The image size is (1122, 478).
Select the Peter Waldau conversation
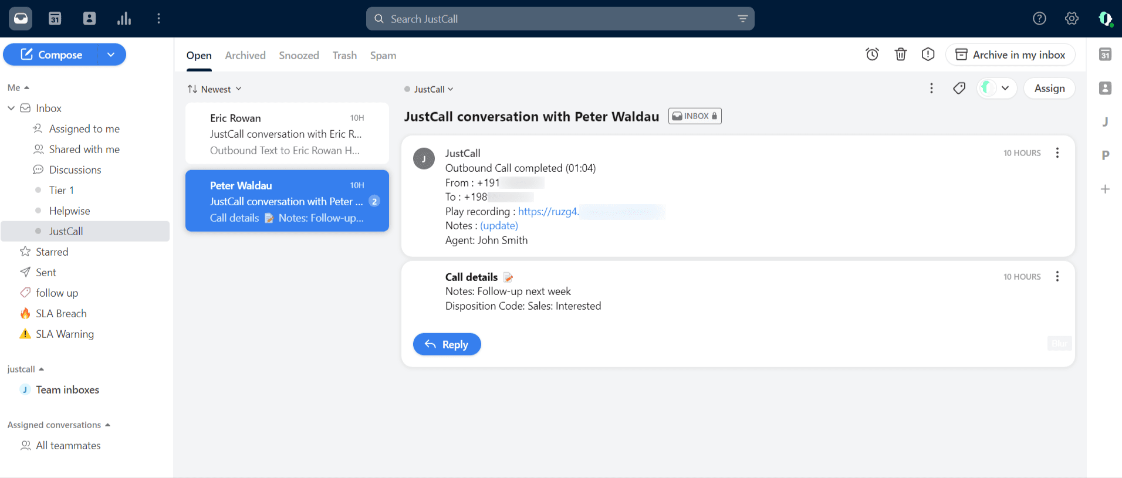[287, 201]
